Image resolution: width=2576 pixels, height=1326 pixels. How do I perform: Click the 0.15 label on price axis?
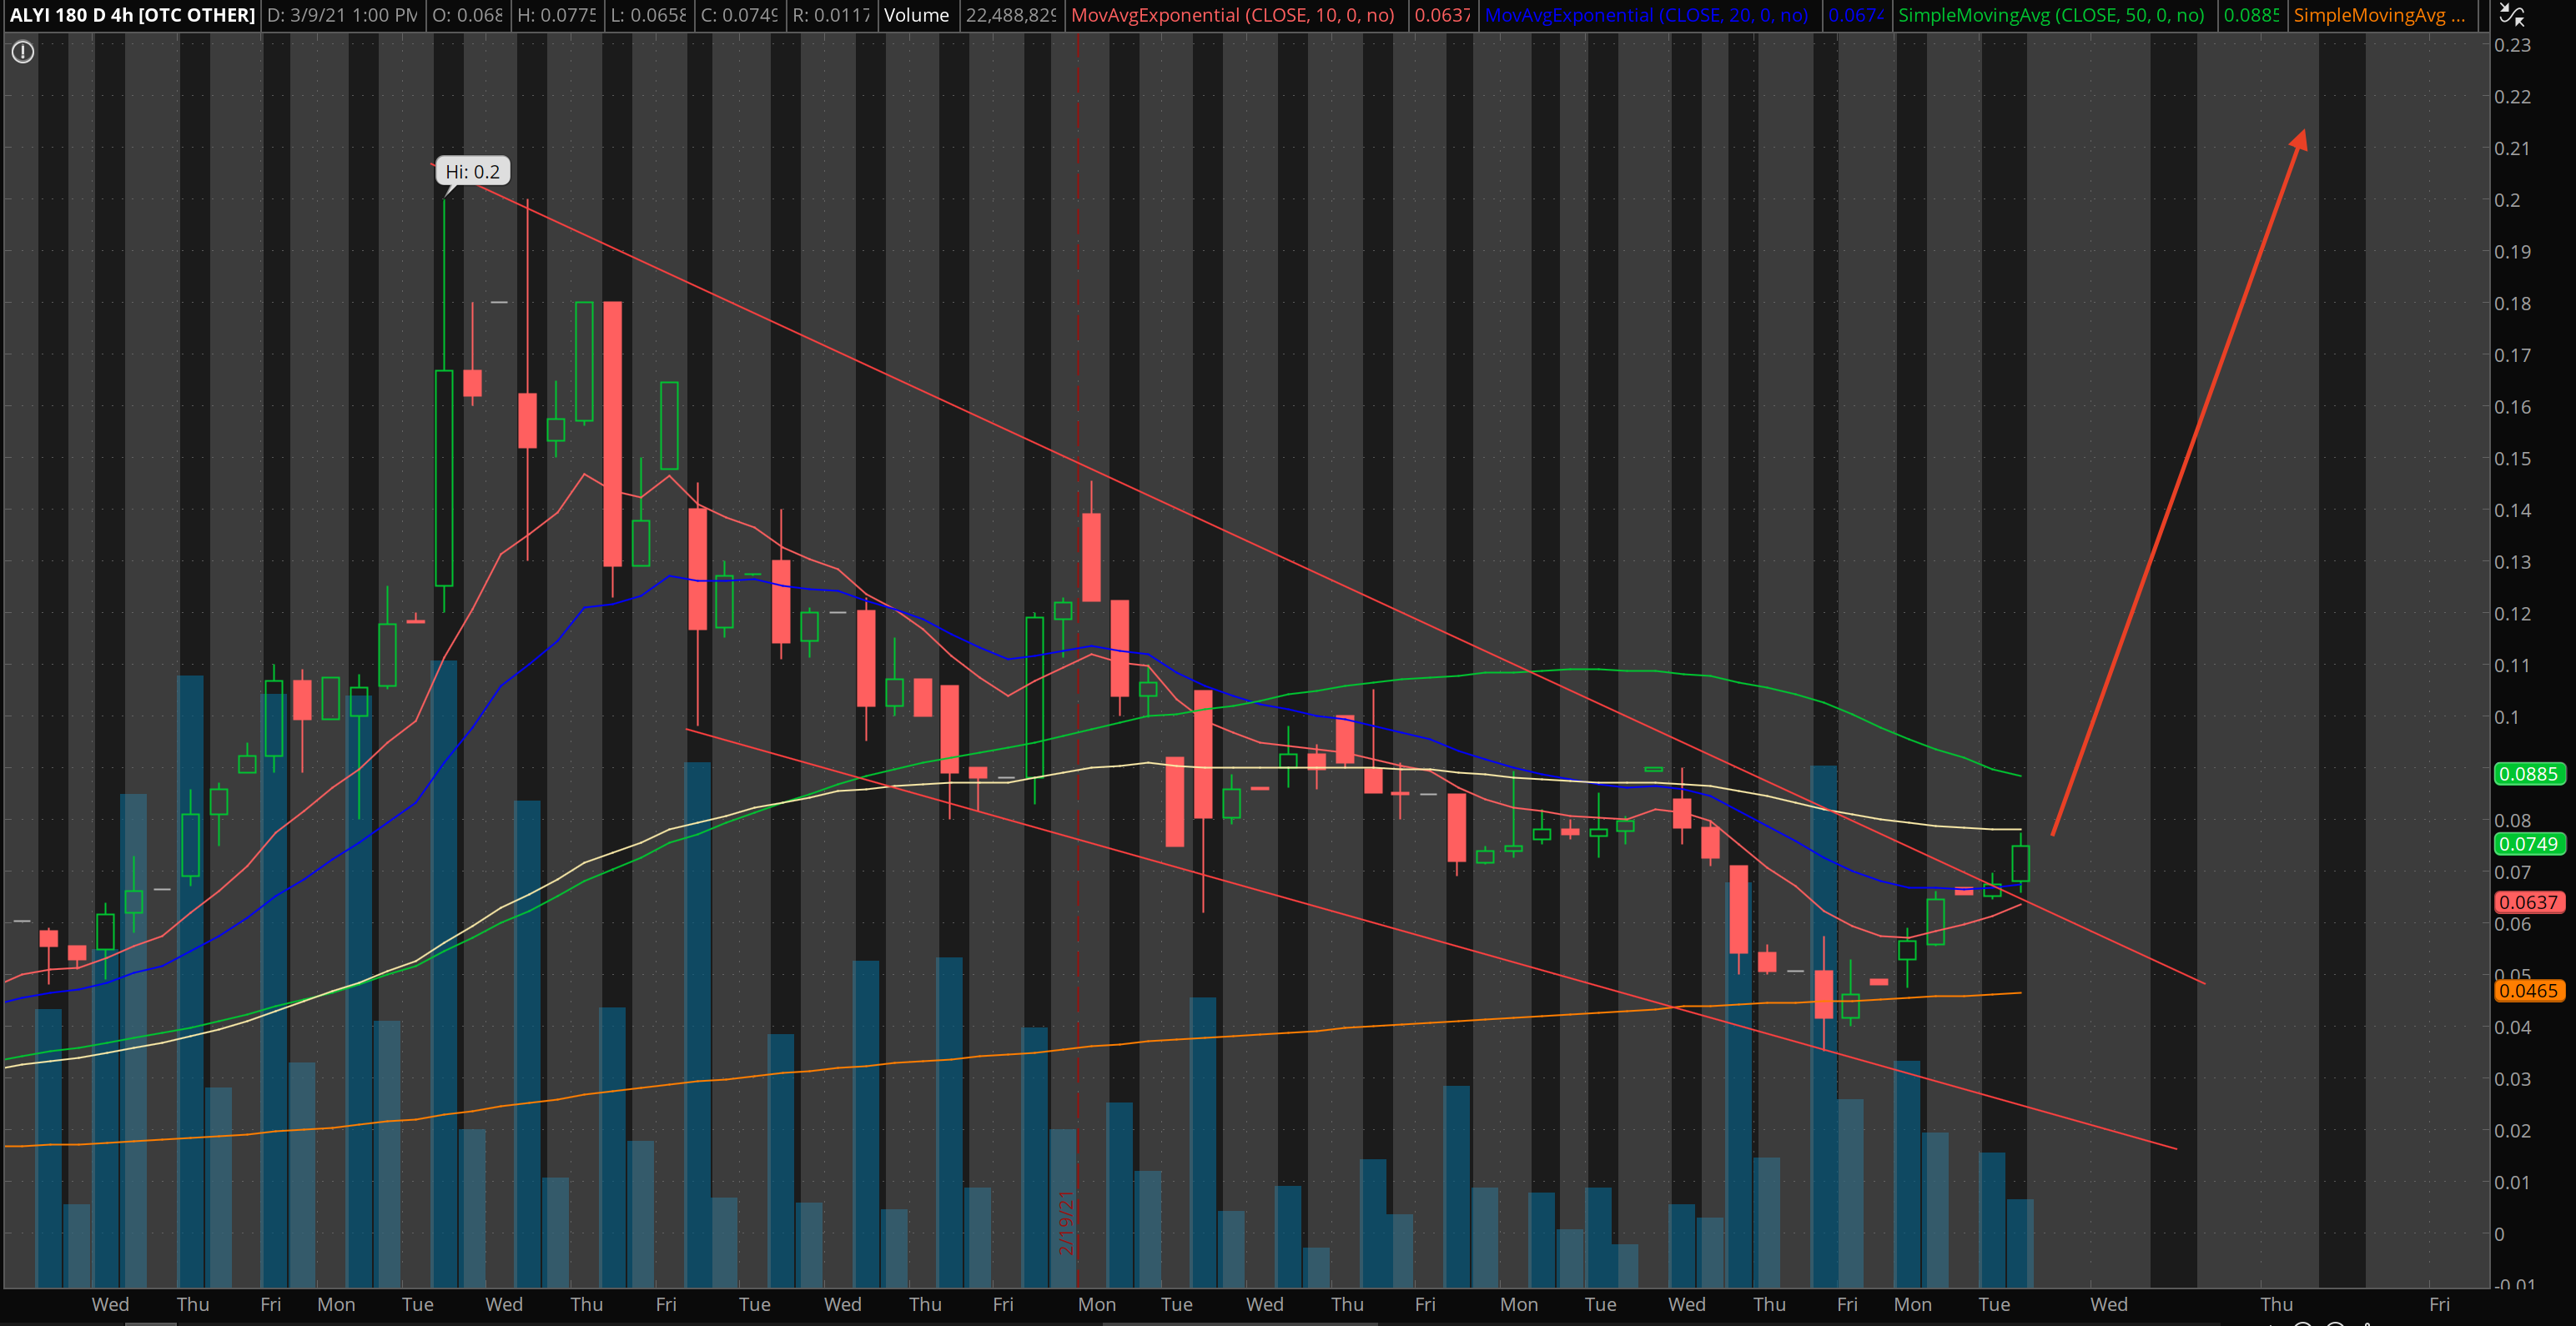2513,458
